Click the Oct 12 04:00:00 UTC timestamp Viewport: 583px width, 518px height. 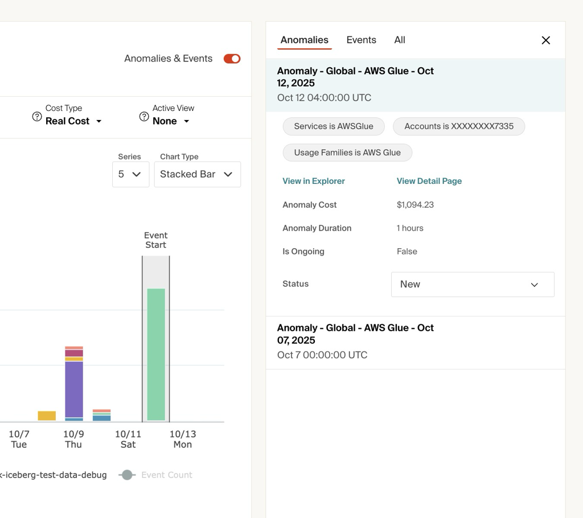(x=324, y=97)
